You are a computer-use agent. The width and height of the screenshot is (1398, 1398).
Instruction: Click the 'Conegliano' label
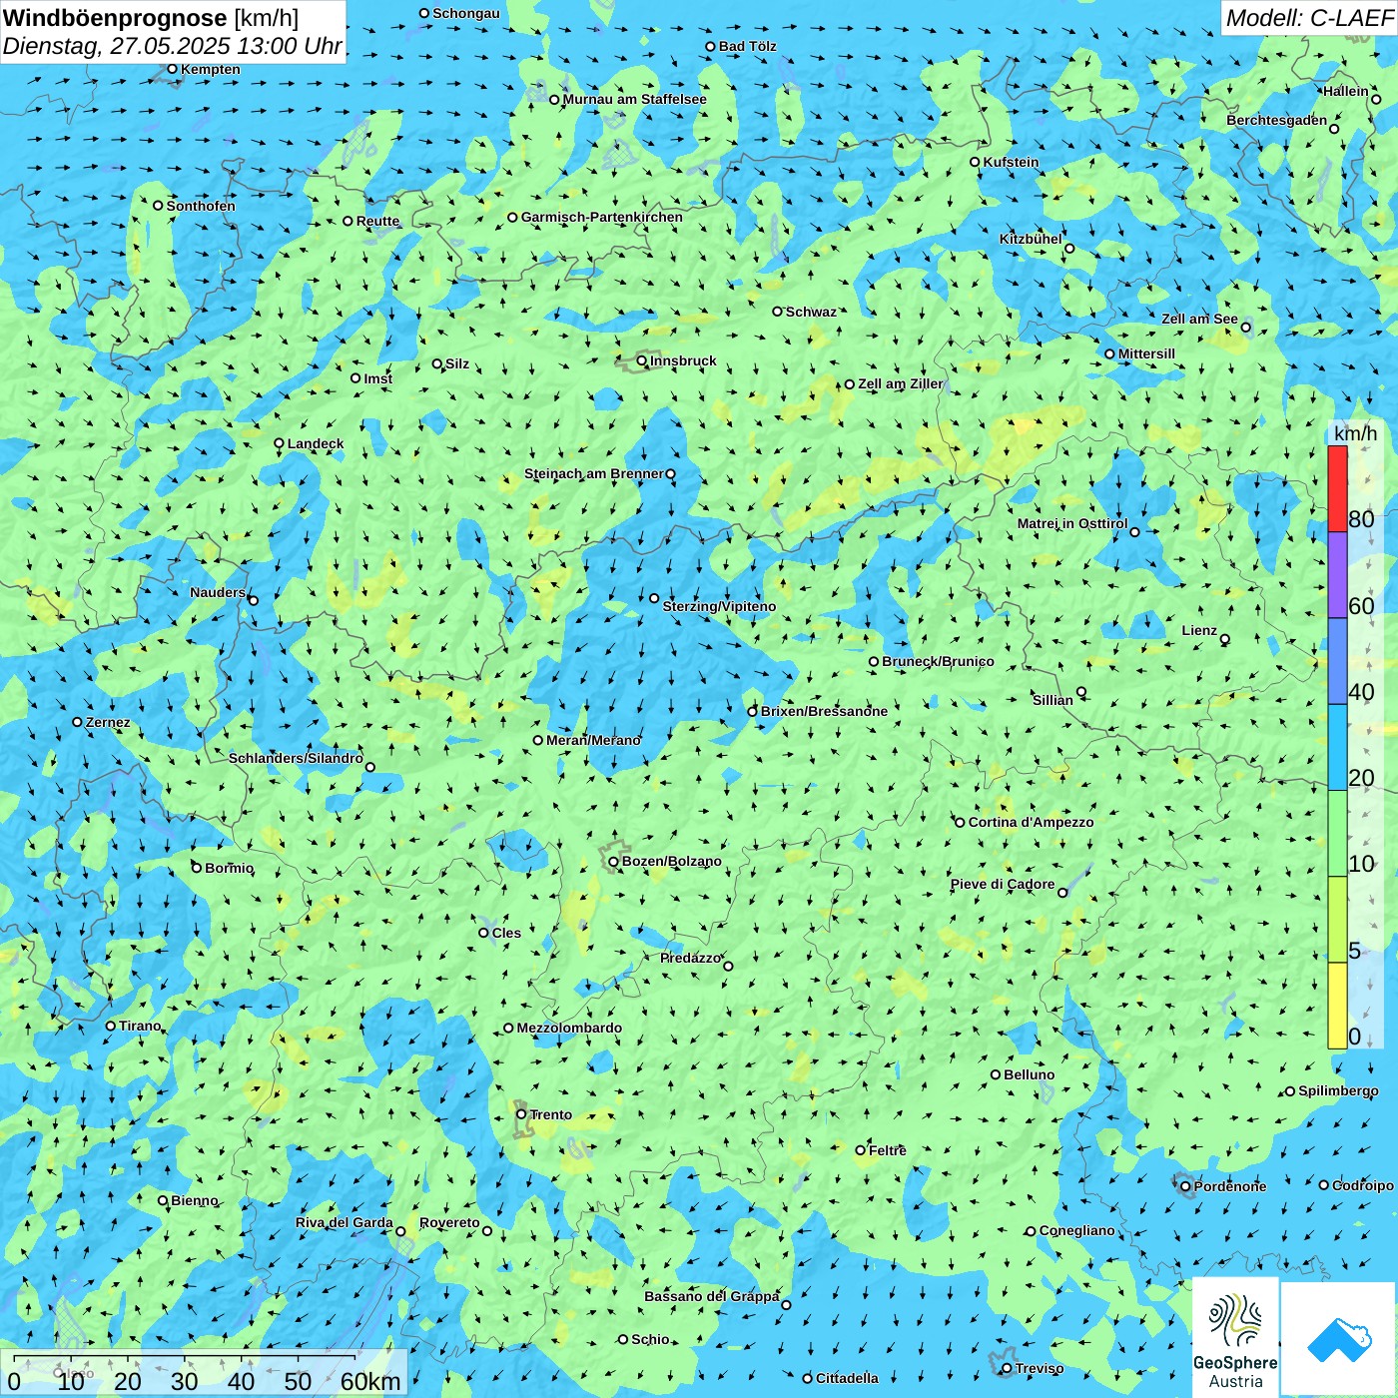[x=1076, y=1230]
